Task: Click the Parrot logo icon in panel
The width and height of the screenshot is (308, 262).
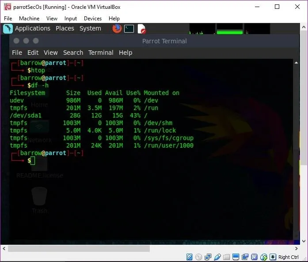Action: 8,29
